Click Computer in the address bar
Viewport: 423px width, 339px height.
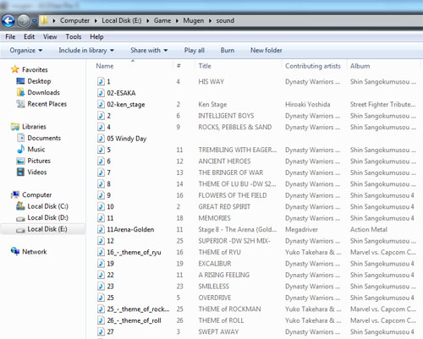coord(74,20)
